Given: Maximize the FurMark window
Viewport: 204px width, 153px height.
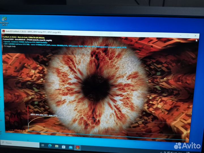Looking at the screenshot, I should [x=188, y=35].
